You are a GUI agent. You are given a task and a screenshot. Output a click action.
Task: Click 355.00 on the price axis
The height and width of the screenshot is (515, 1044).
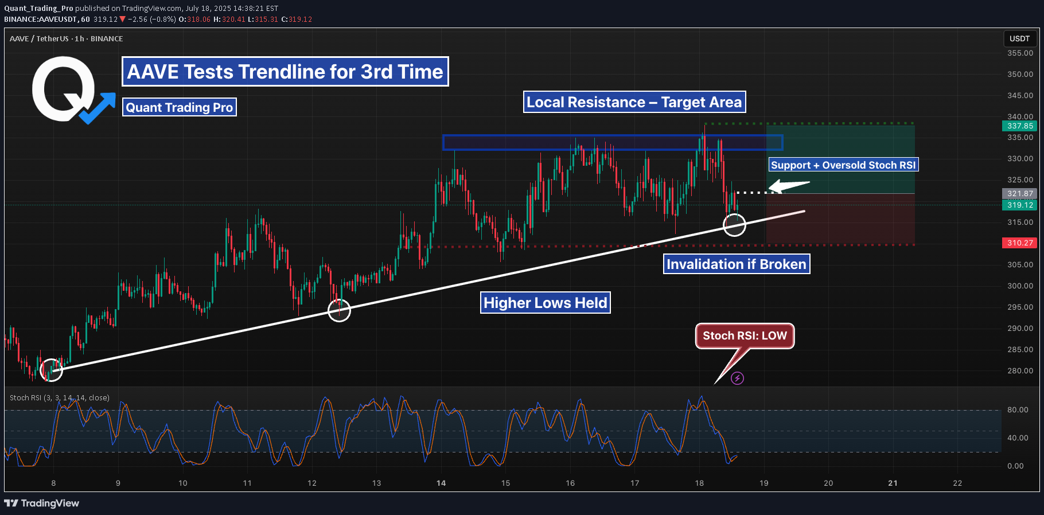coord(1020,53)
